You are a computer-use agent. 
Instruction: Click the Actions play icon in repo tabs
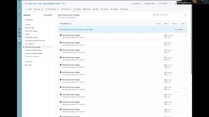[74, 9]
